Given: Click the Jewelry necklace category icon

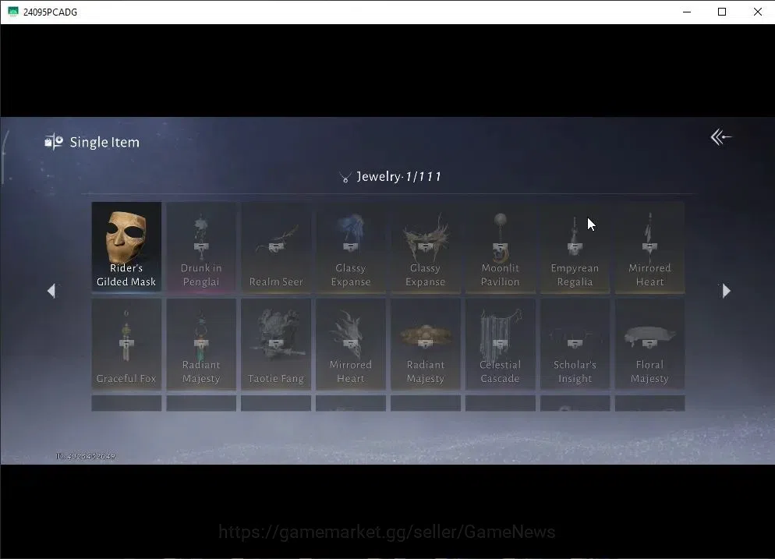Looking at the screenshot, I should tap(345, 178).
